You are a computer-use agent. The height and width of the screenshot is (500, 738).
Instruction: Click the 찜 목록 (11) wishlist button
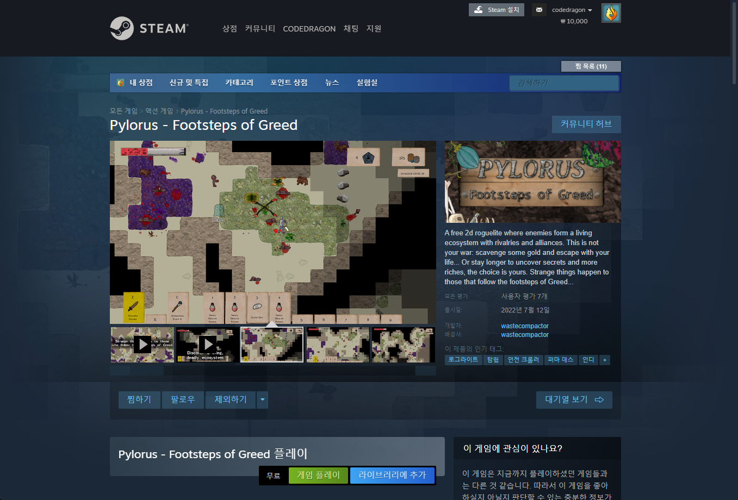pos(591,66)
